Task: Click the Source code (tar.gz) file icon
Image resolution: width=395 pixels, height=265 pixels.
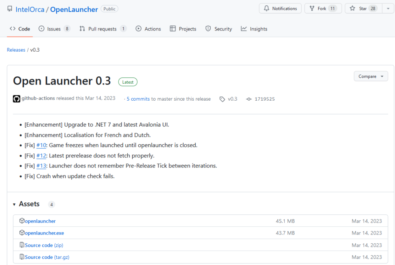Action: pos(22,257)
